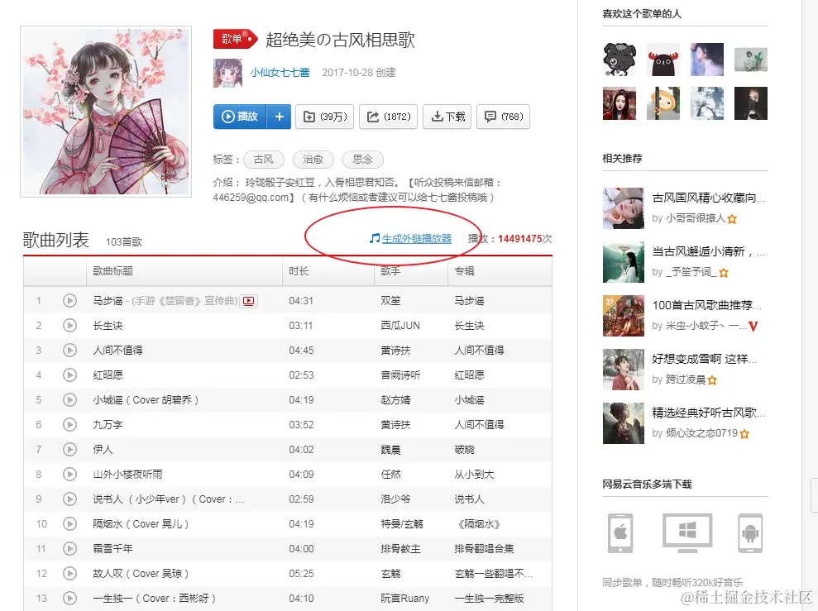Open creator profile 小仙女七七酱

280,73
